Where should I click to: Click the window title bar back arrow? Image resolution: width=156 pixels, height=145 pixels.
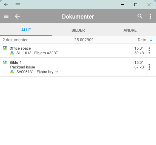click(x=6, y=5)
